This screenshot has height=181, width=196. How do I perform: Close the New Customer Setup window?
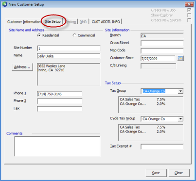pyautogui.click(x=189, y=4)
